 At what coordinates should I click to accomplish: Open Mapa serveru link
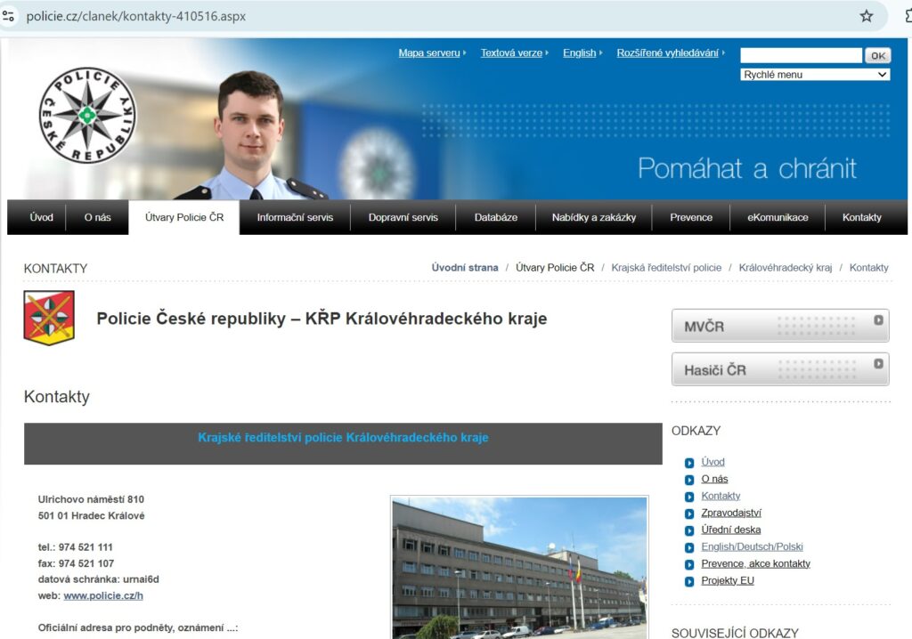point(429,53)
